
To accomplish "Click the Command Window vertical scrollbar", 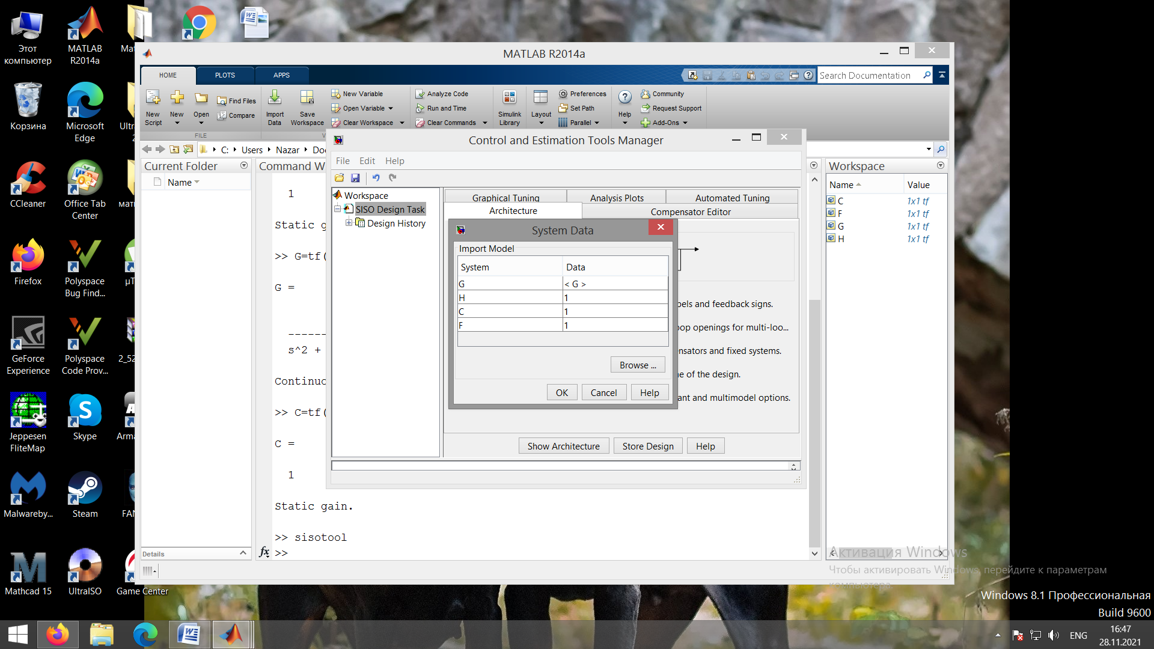I will (x=814, y=422).
